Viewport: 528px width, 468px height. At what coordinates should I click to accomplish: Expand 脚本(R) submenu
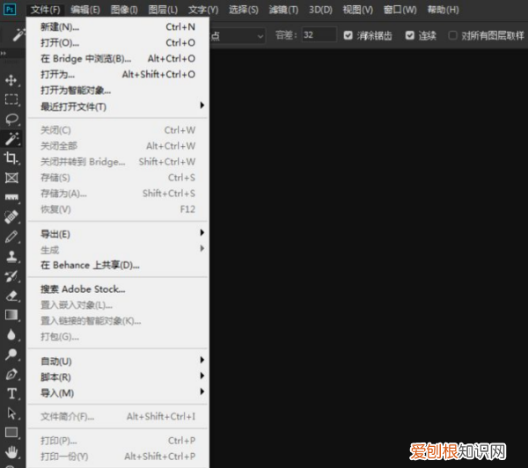pyautogui.click(x=118, y=377)
